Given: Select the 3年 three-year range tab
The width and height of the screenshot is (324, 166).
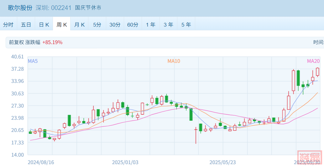Looking at the screenshot, I should click(168, 25).
